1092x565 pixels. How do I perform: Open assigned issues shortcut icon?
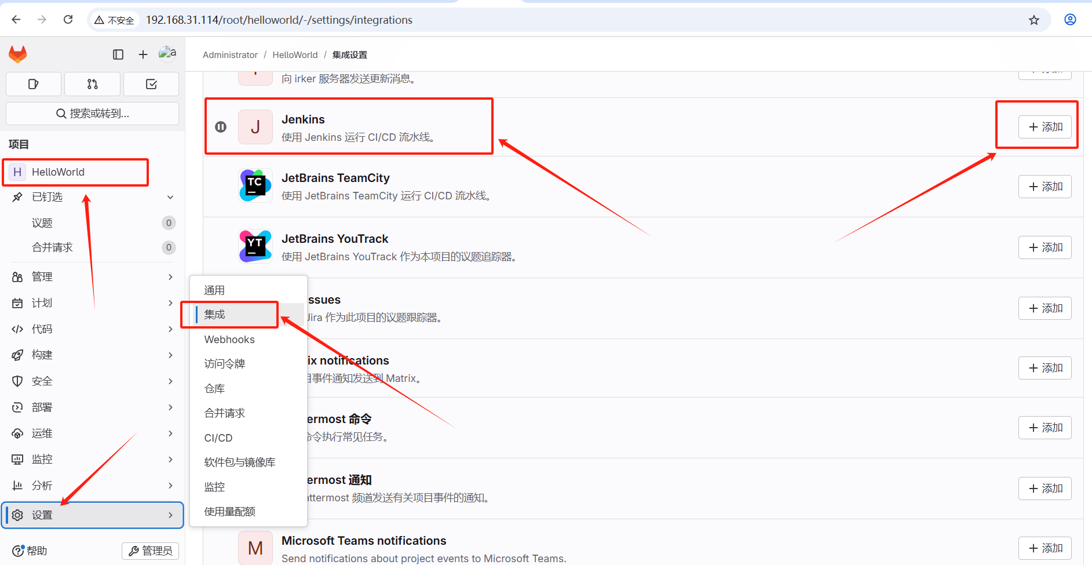tap(34, 85)
